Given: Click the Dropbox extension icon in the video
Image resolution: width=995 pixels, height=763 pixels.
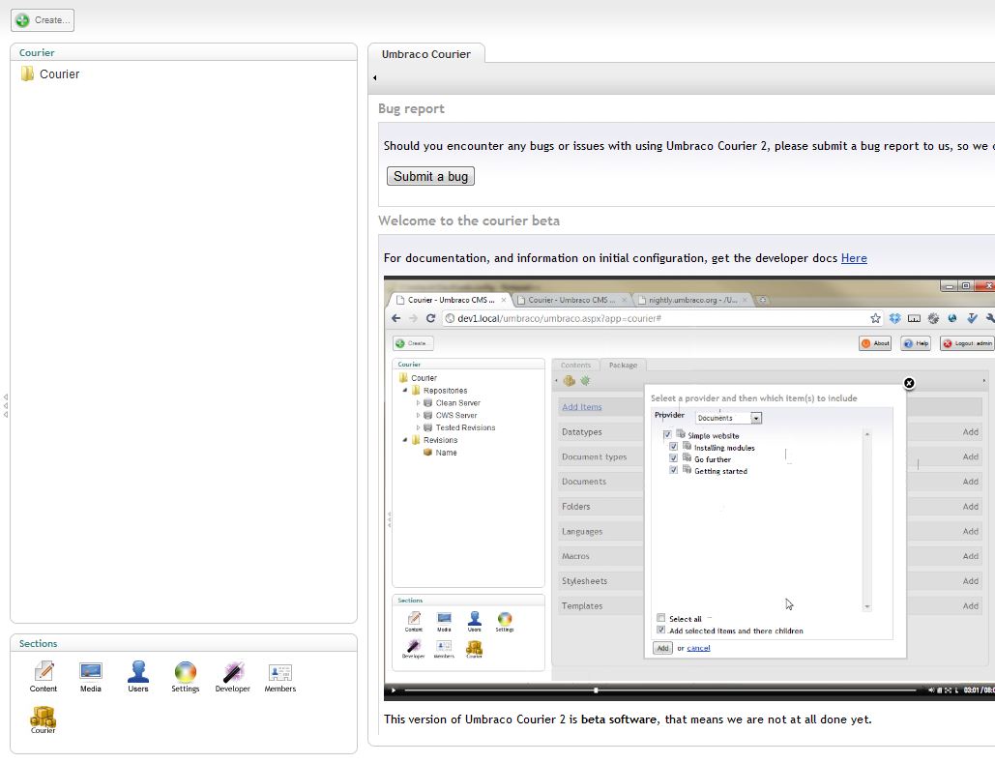Looking at the screenshot, I should (x=894, y=319).
